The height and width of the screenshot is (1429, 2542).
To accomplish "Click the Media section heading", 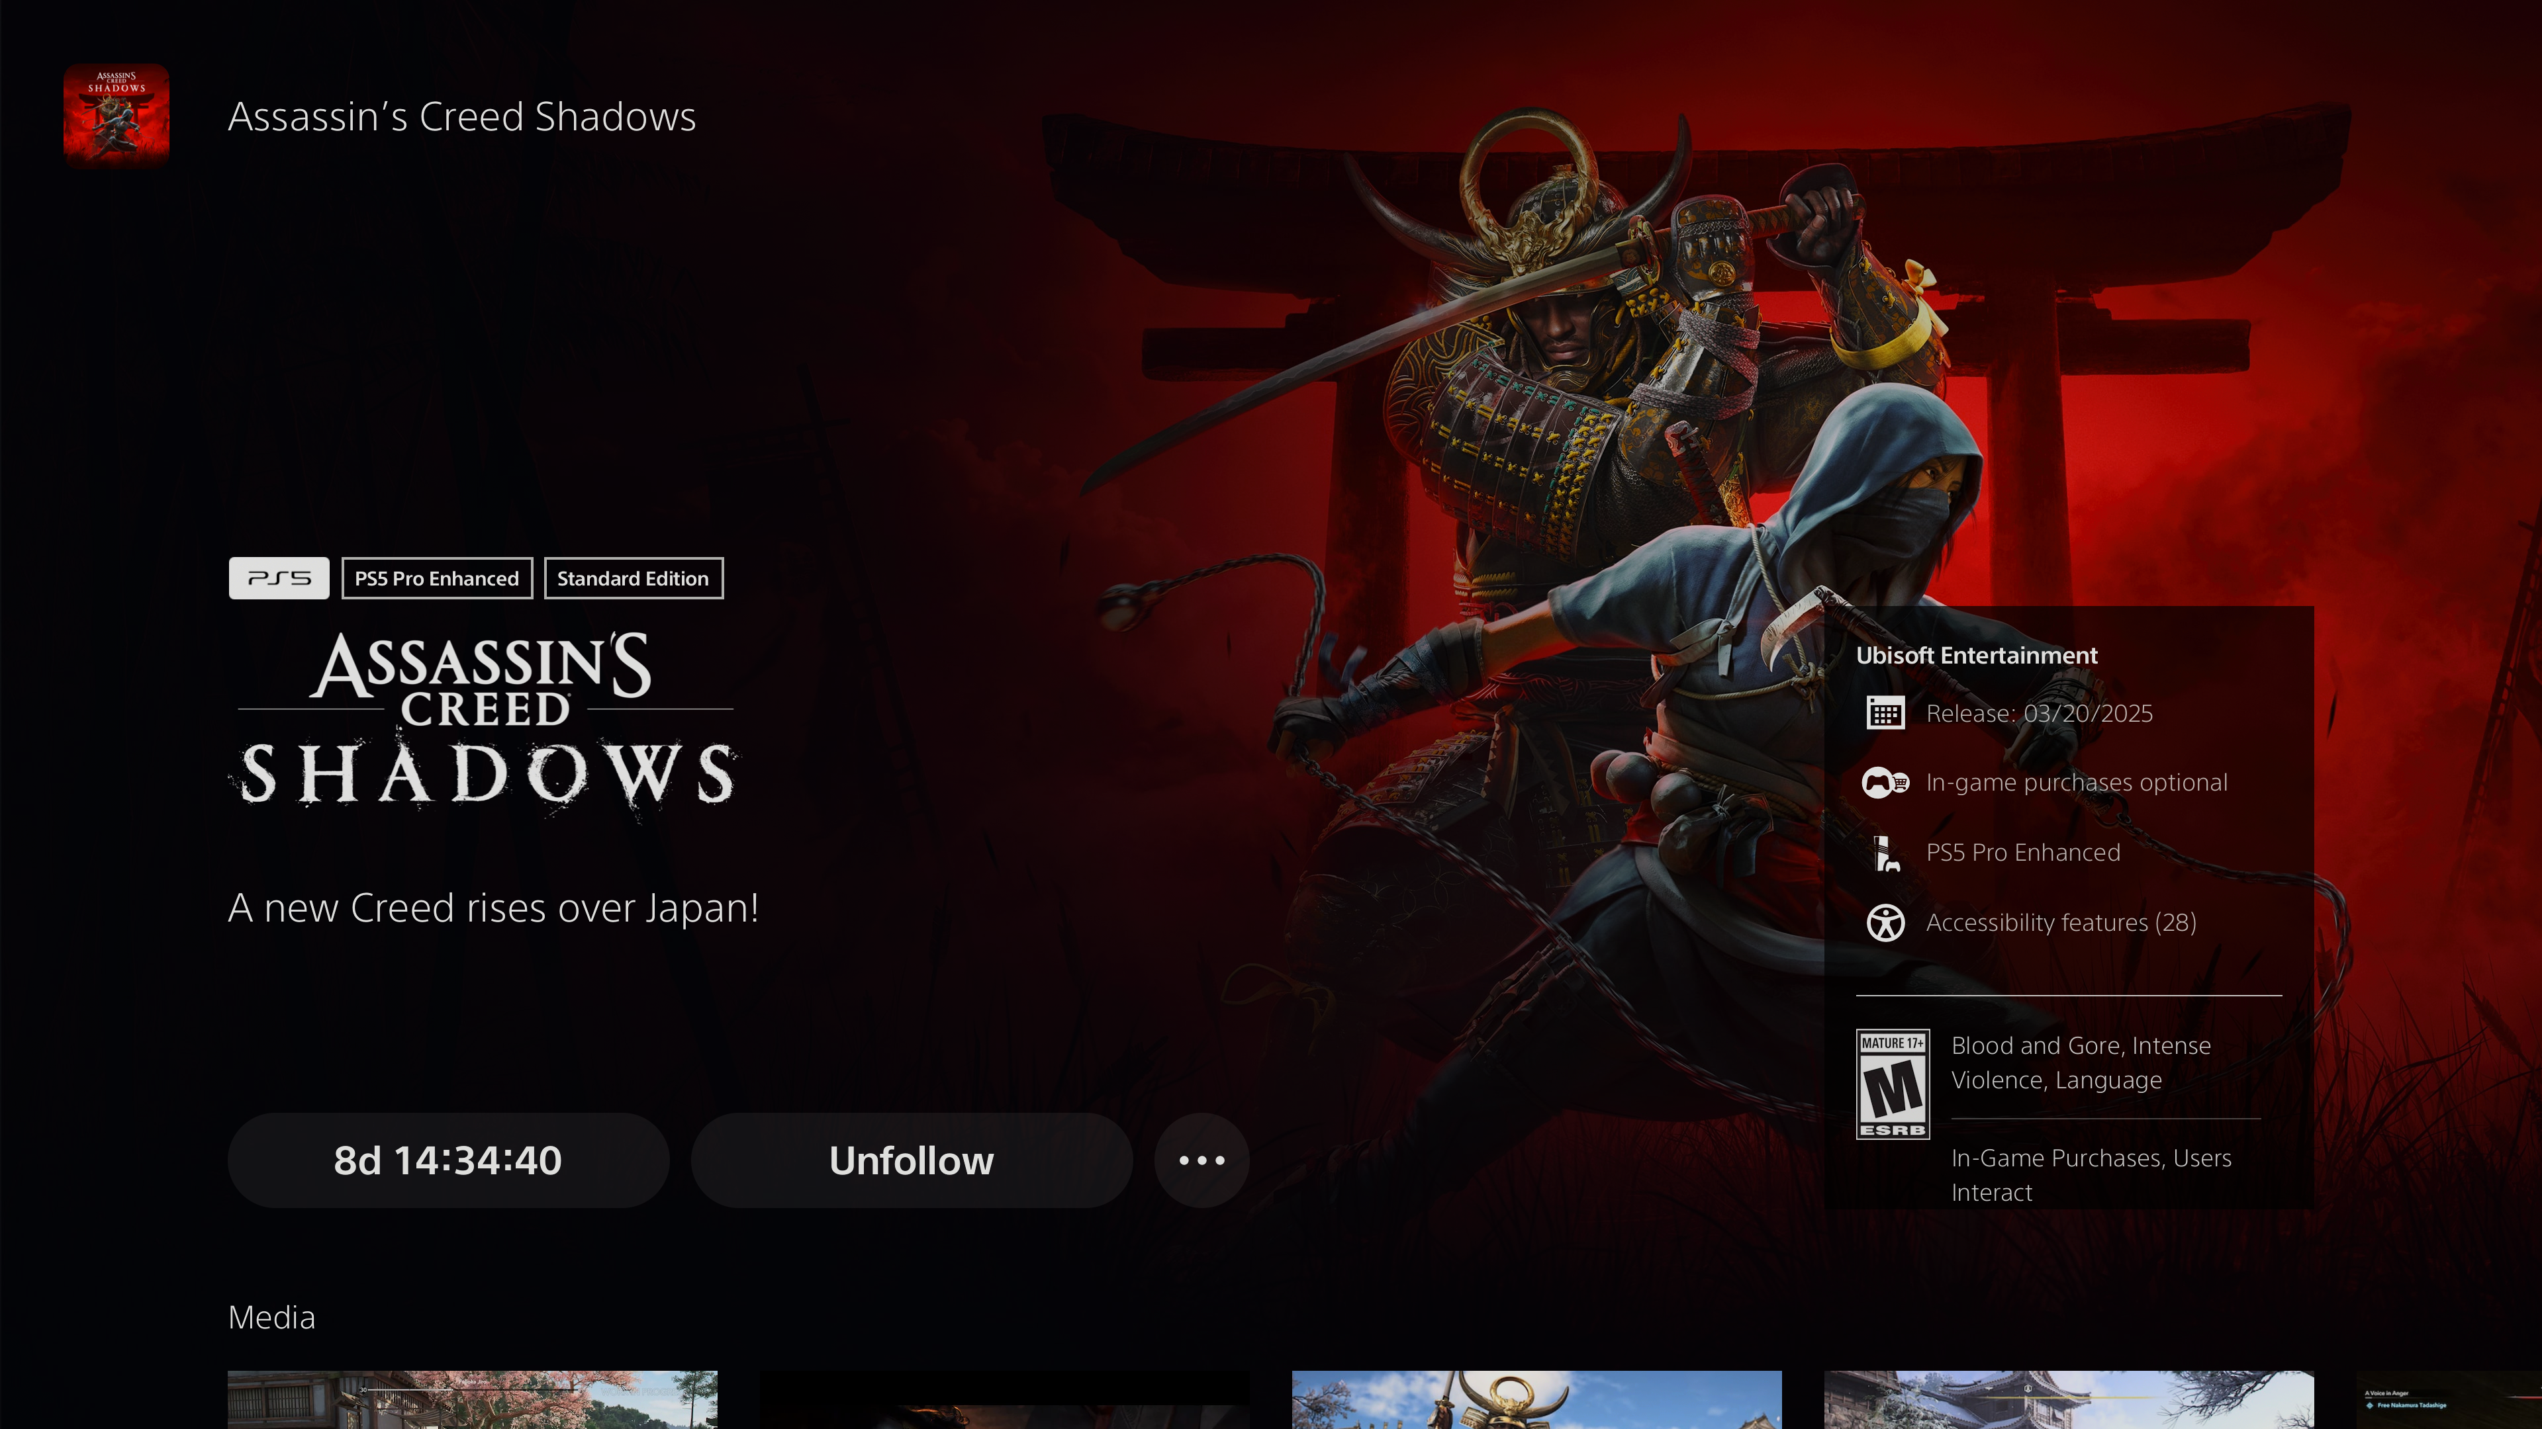I will [x=271, y=1318].
